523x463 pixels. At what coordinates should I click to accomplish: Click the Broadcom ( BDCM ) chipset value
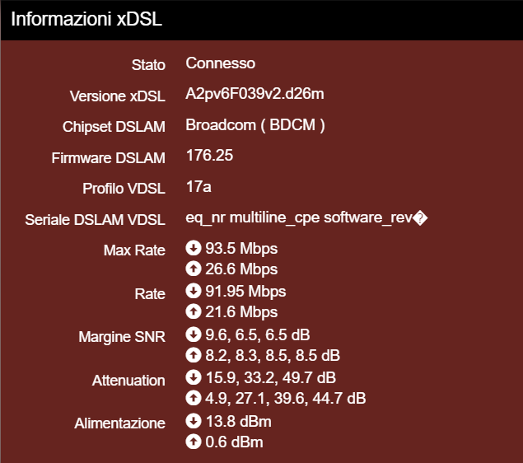pyautogui.click(x=255, y=125)
